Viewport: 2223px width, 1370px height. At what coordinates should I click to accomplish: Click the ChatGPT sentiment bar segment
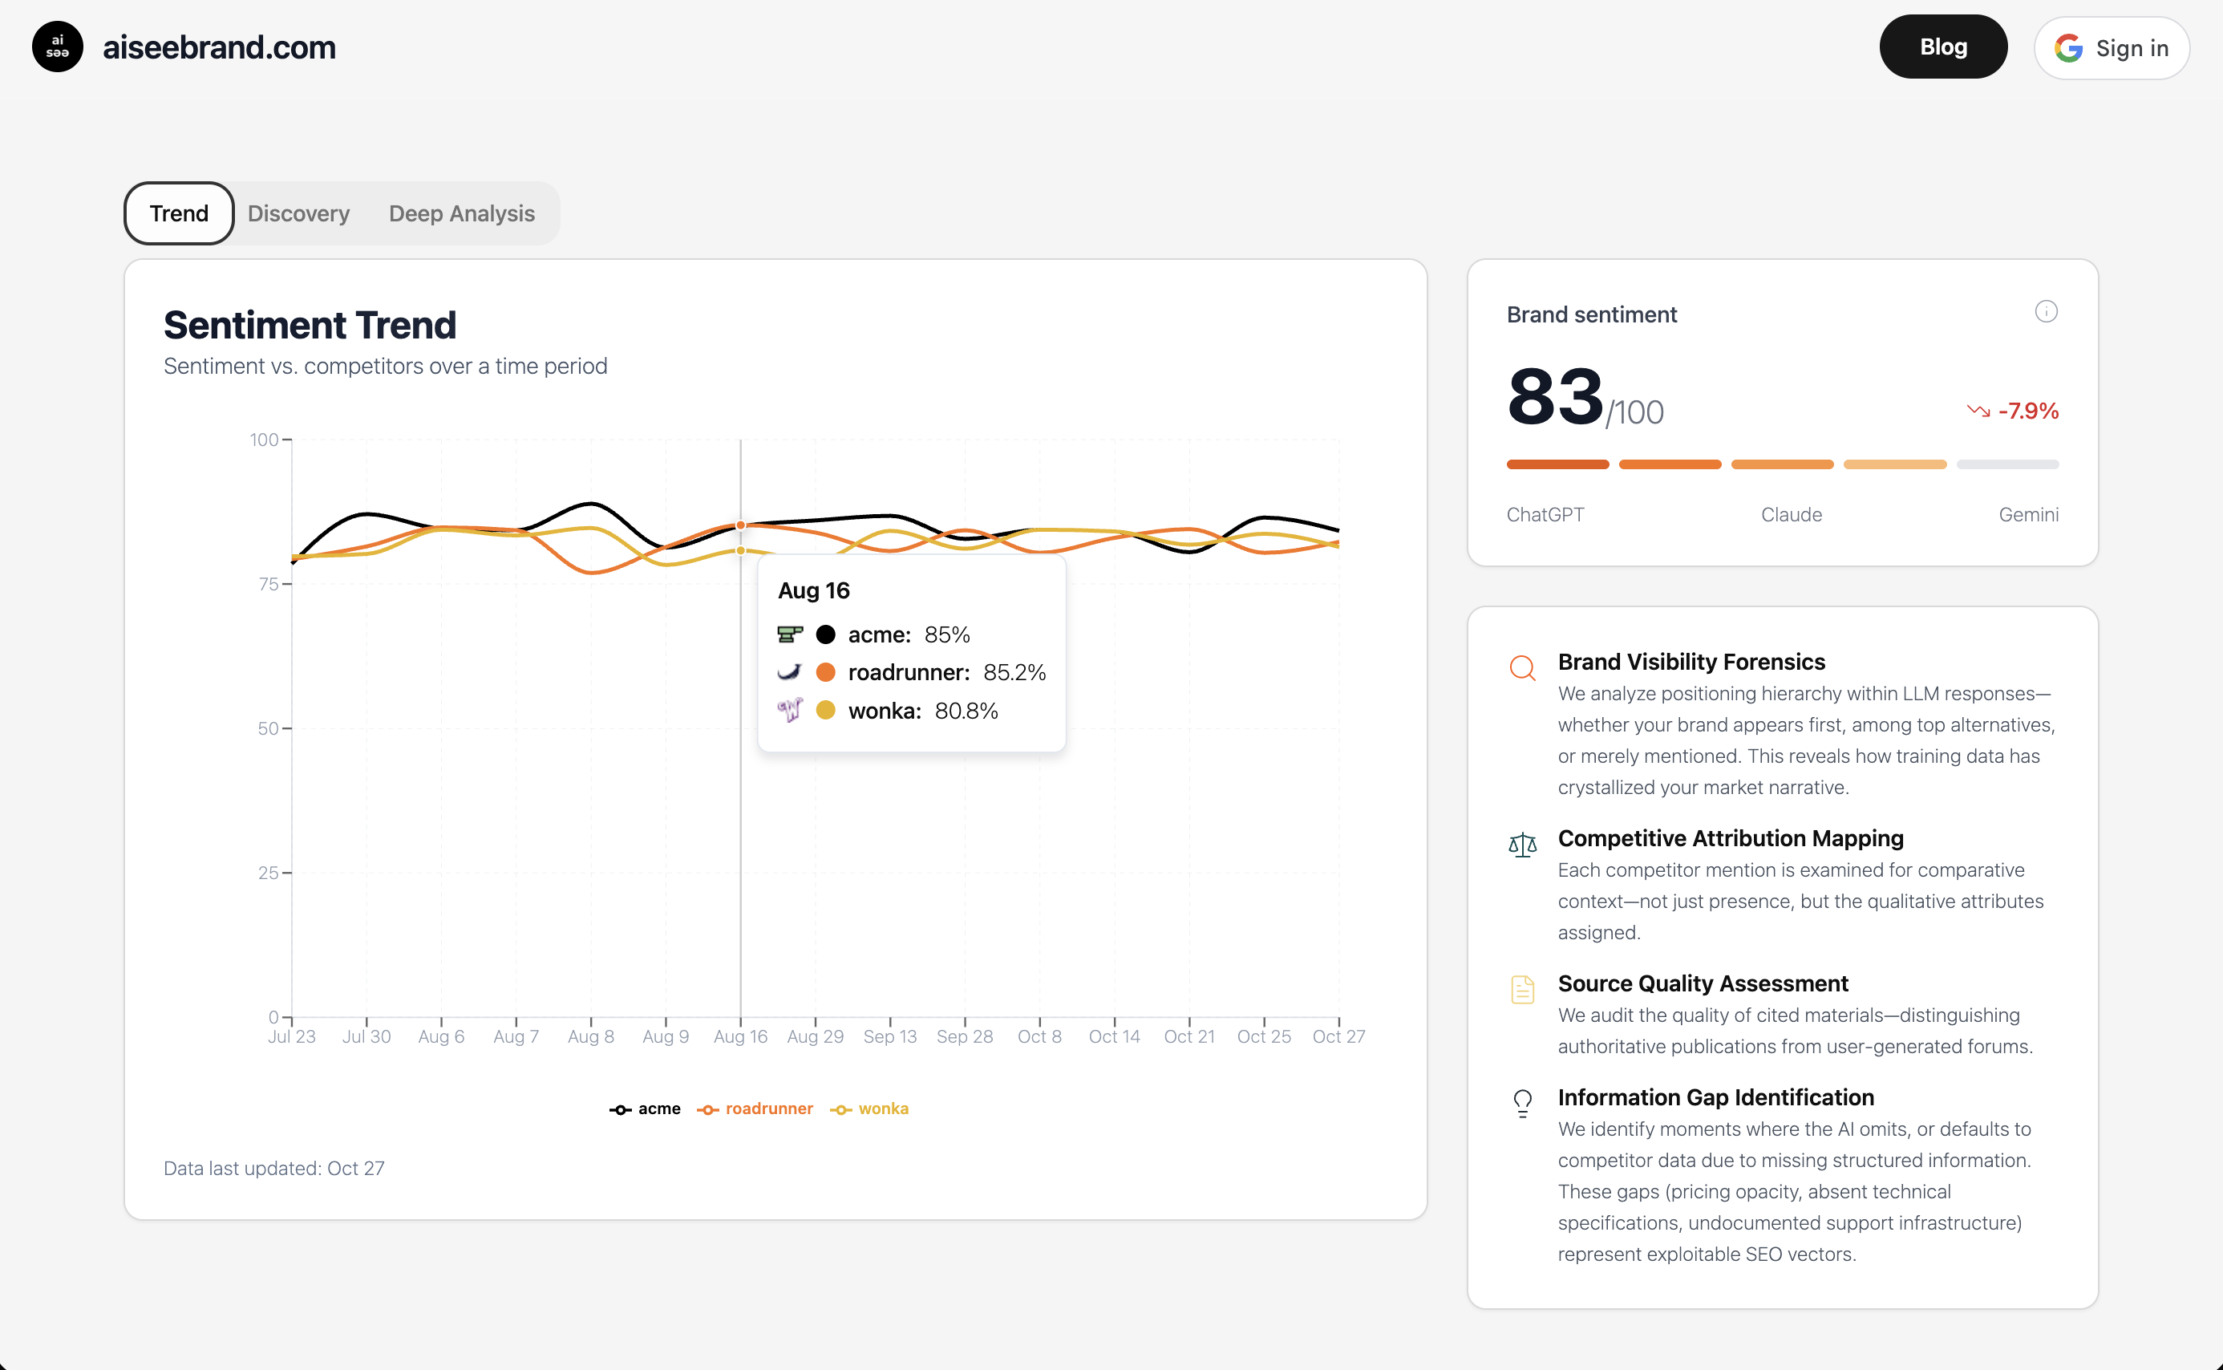click(x=1557, y=465)
